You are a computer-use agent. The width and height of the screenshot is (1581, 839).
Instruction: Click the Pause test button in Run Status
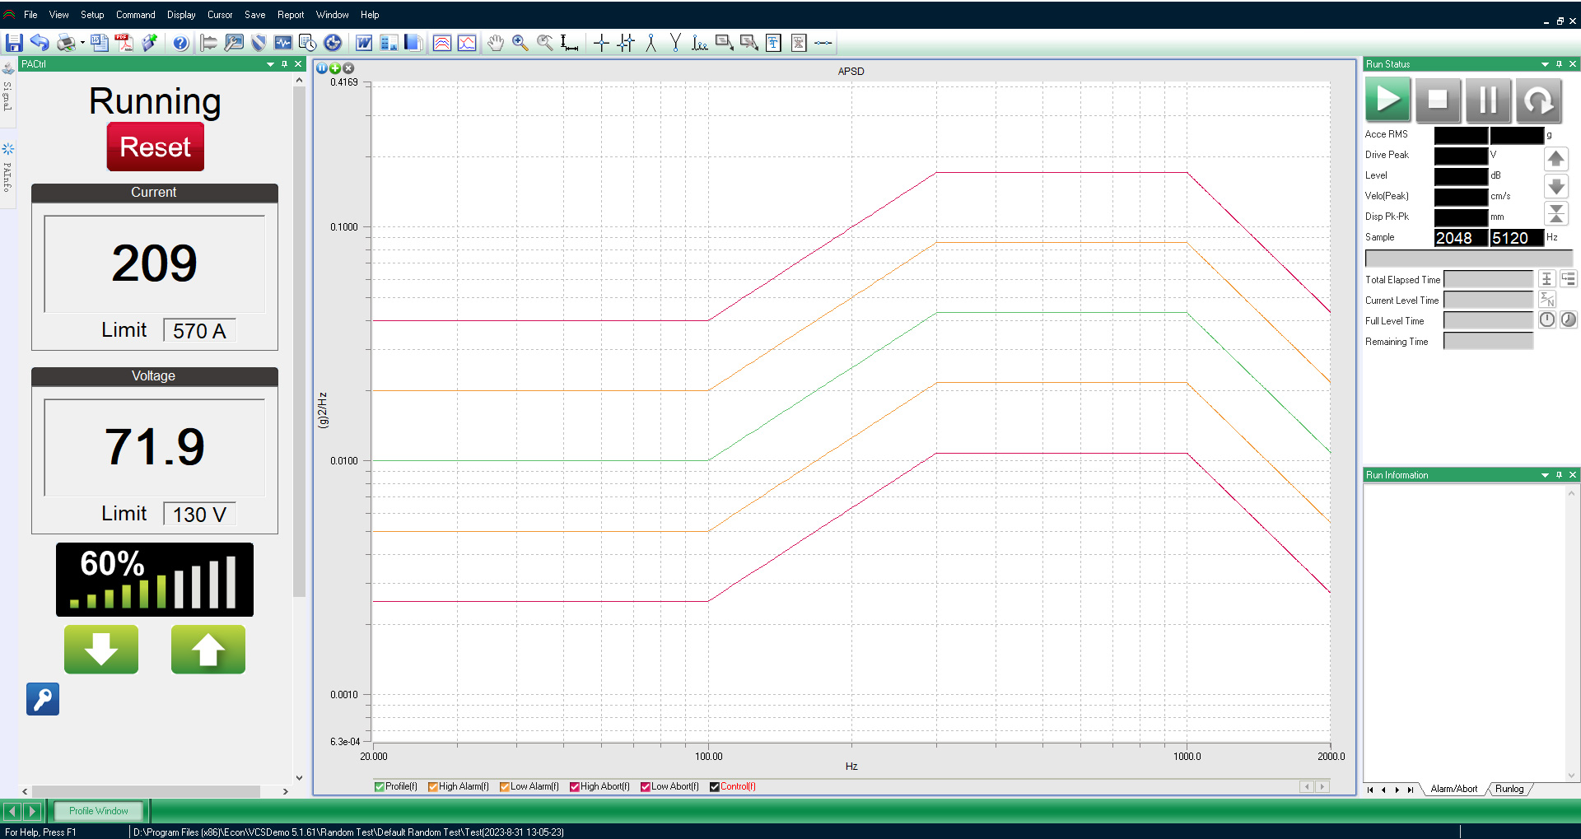click(1488, 100)
